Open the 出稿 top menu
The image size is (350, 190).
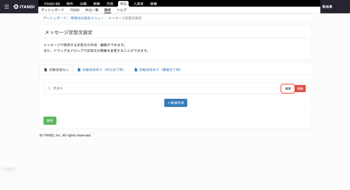coord(83,4)
